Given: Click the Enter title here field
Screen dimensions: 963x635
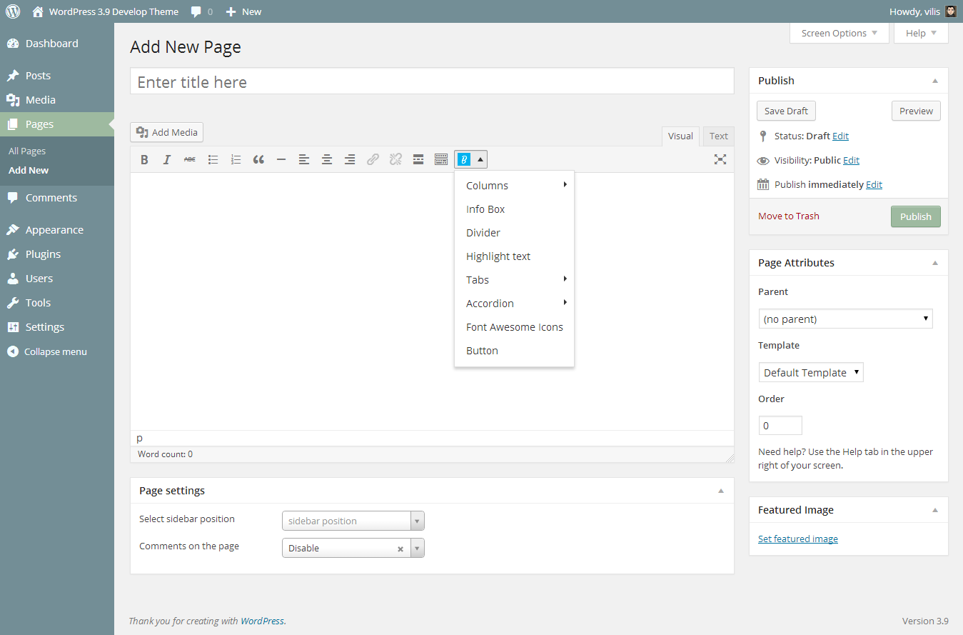Looking at the screenshot, I should [432, 81].
